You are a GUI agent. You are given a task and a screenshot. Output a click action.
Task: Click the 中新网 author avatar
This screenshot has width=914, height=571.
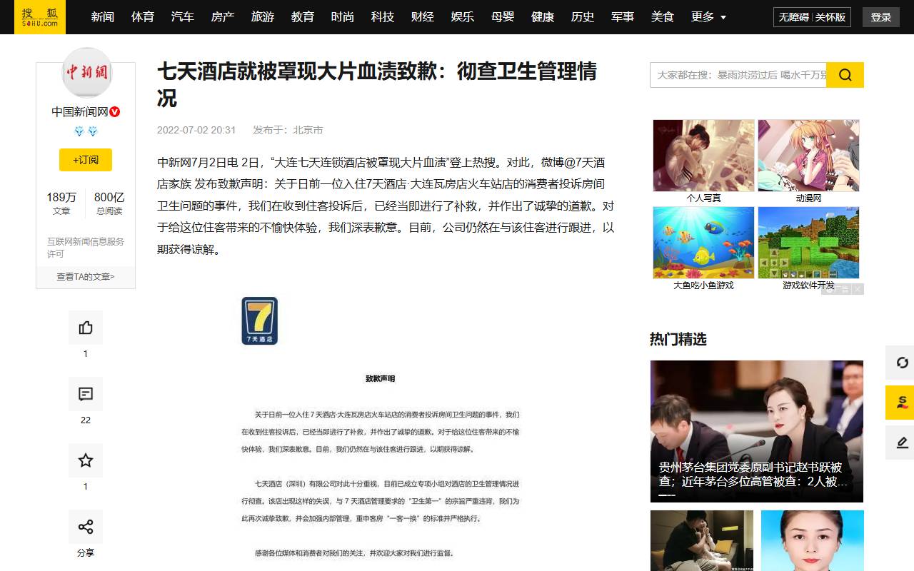(x=86, y=72)
